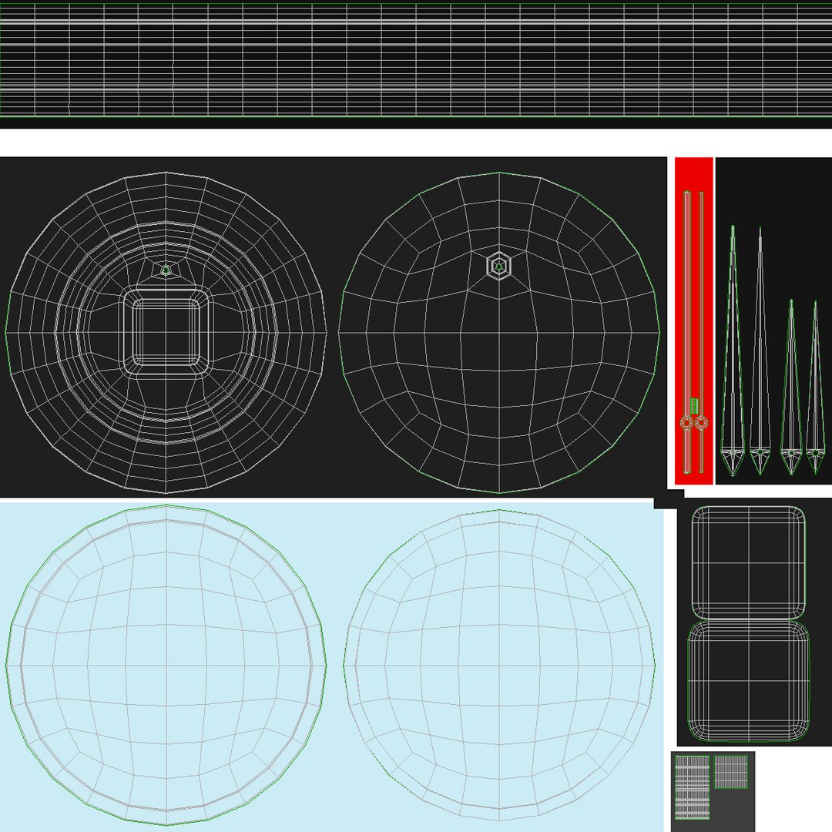832x832 pixels.
Task: Select the upper rounded square island
Action: point(749,562)
